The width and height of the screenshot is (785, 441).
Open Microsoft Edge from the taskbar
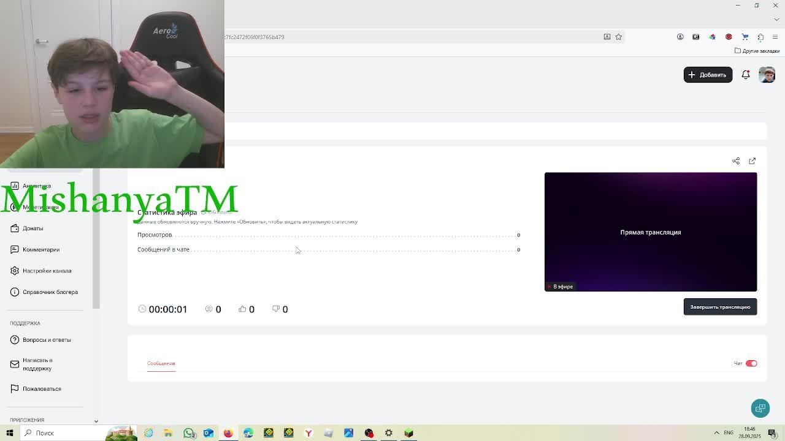coord(248,433)
